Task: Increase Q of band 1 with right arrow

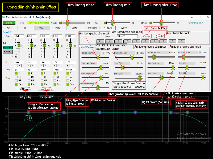Action: tap(20, 66)
